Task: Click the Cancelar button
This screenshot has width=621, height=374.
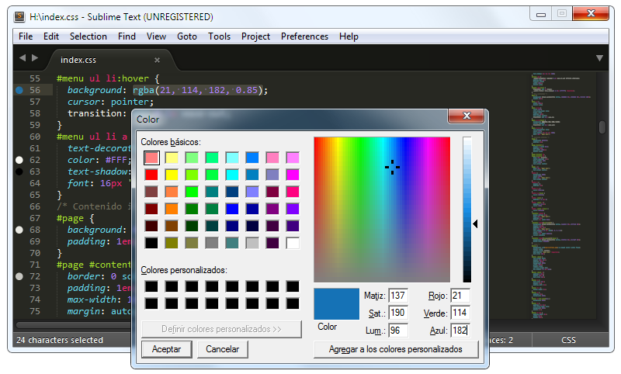Action: [222, 349]
